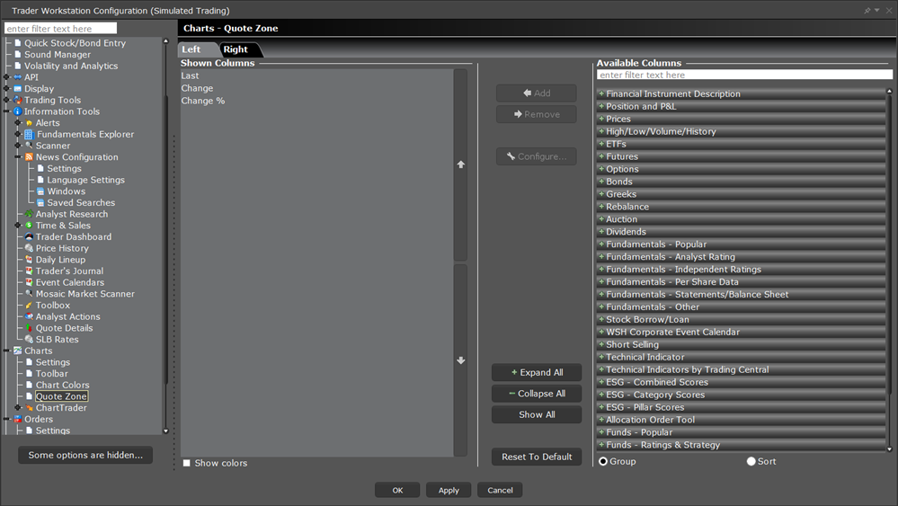Move selected column up with arrow
The width and height of the screenshot is (898, 506).
(461, 164)
